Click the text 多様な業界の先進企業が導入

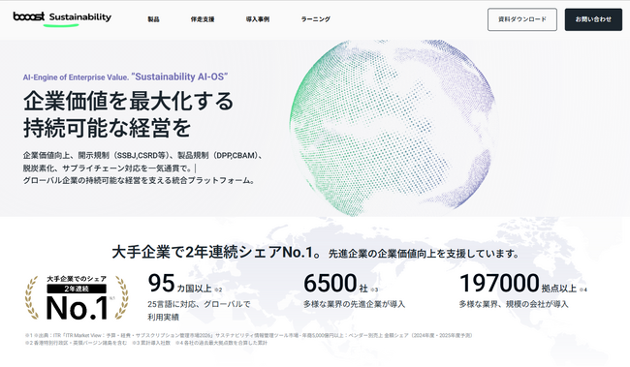tap(354, 304)
